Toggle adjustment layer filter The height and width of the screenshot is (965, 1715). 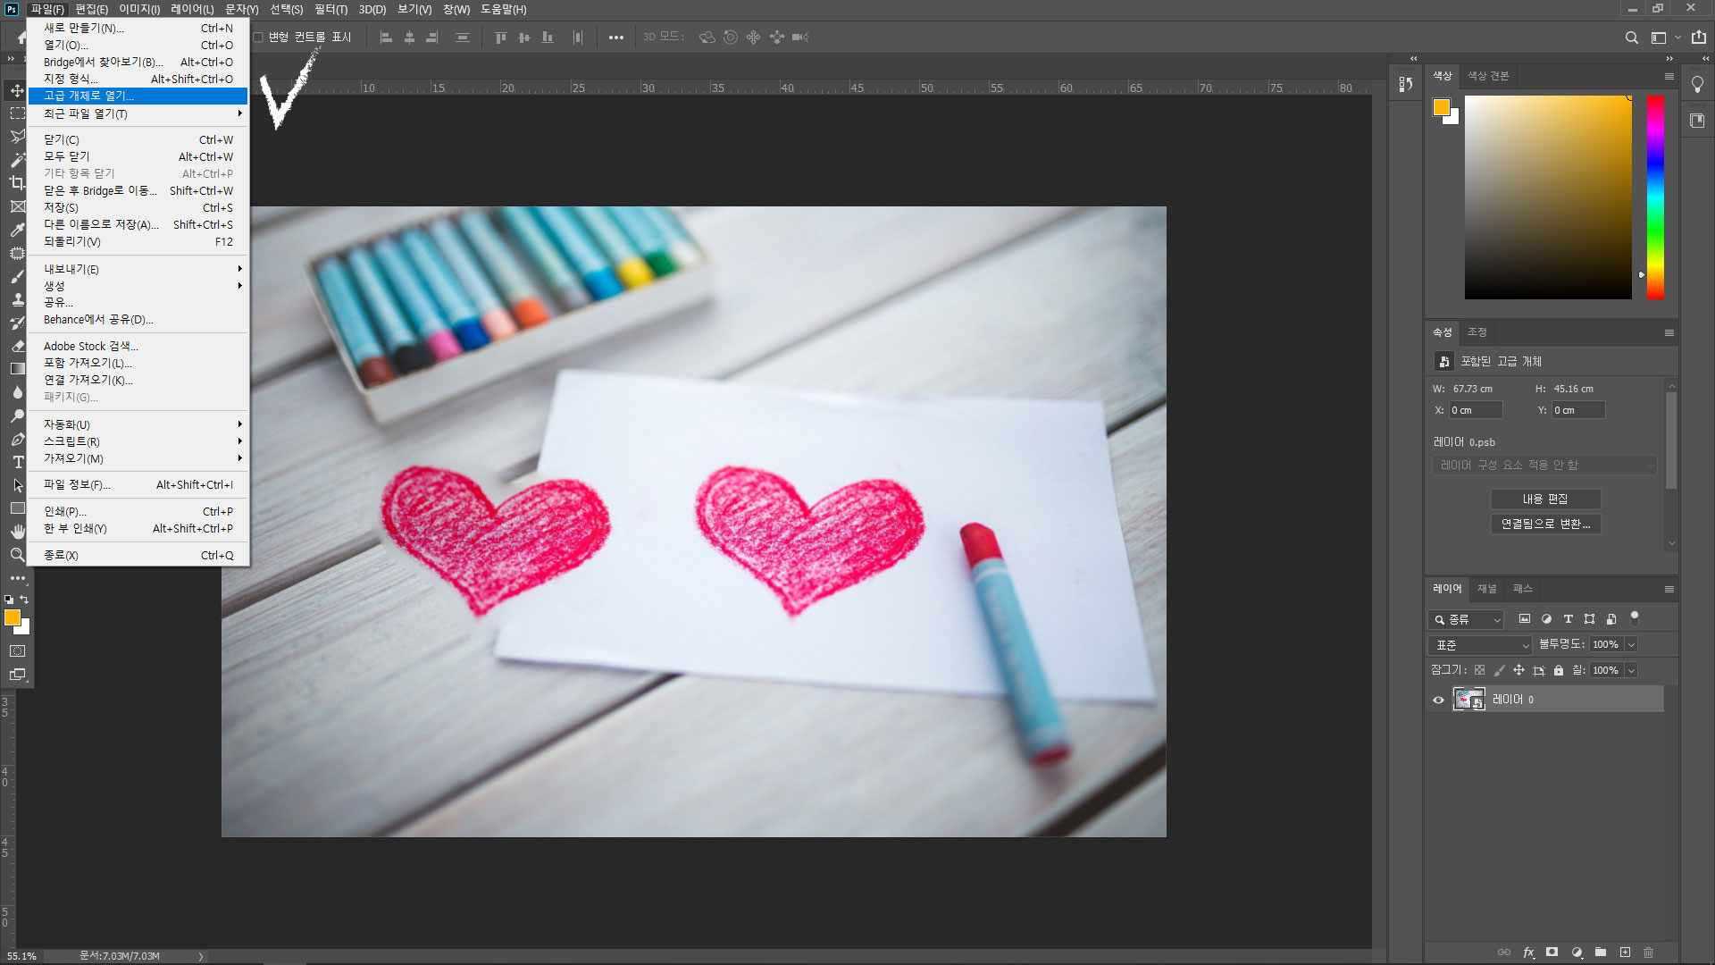coord(1546,618)
